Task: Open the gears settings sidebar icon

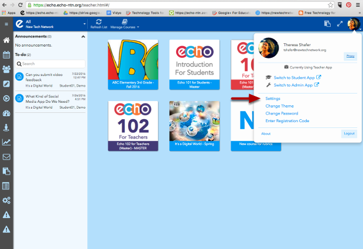Action: tap(6, 200)
